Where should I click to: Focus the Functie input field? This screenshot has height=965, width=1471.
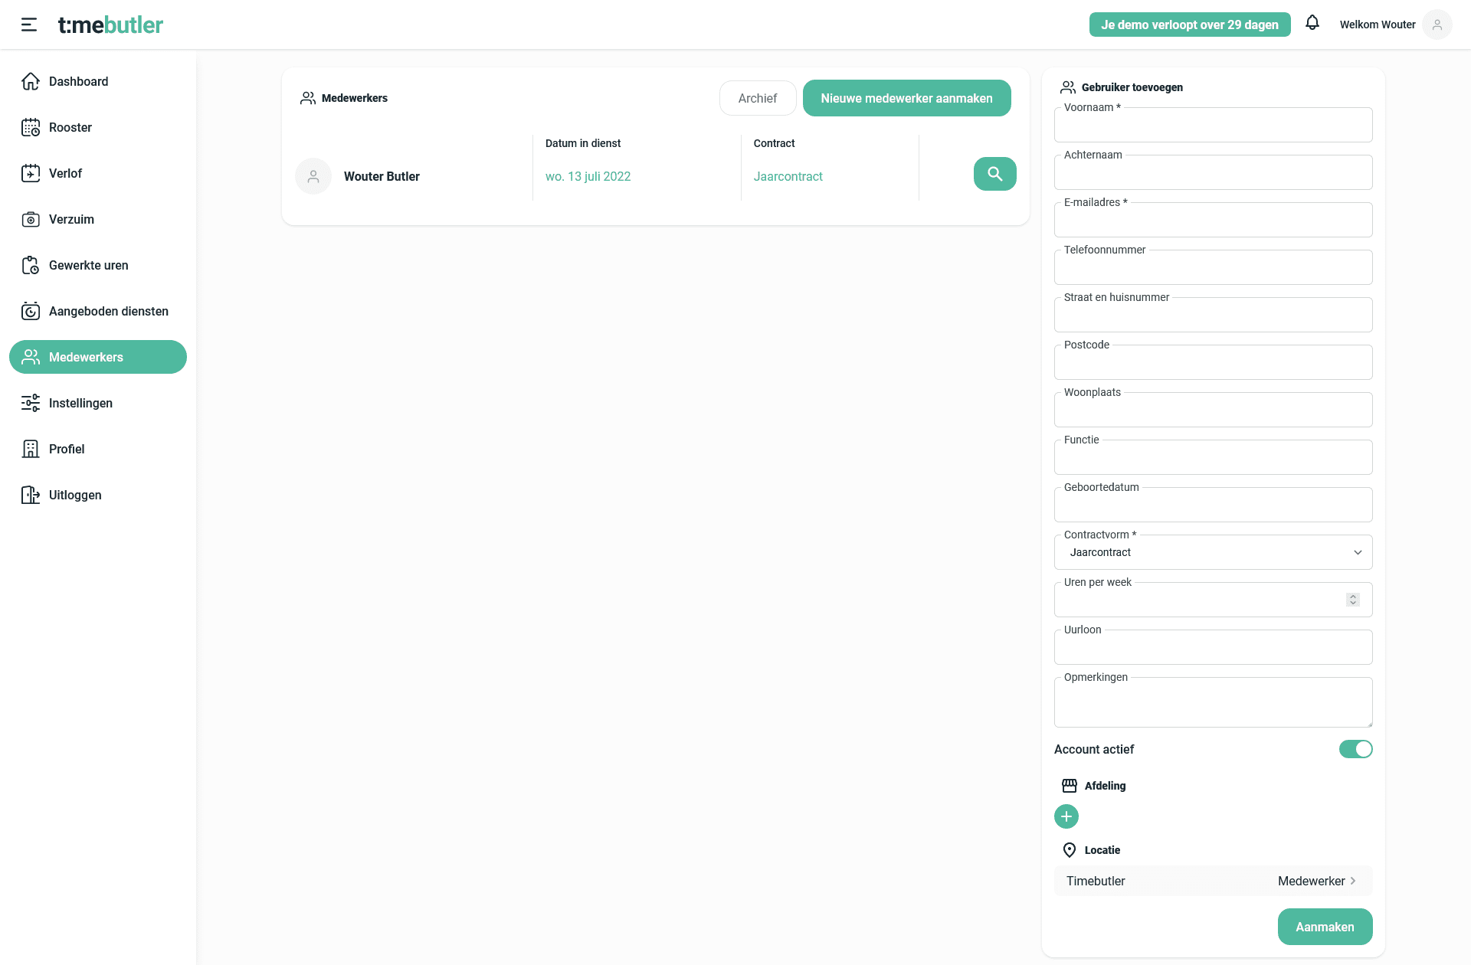pos(1214,457)
